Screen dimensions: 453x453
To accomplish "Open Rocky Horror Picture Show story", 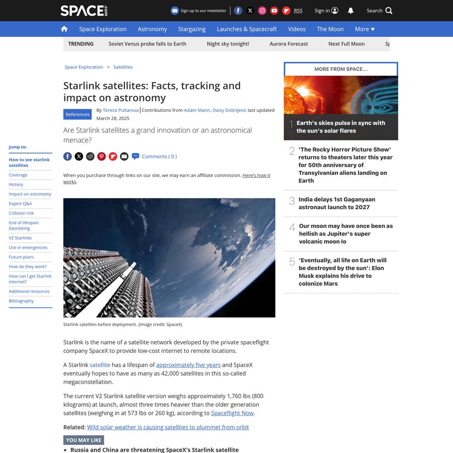I will 346,165.
